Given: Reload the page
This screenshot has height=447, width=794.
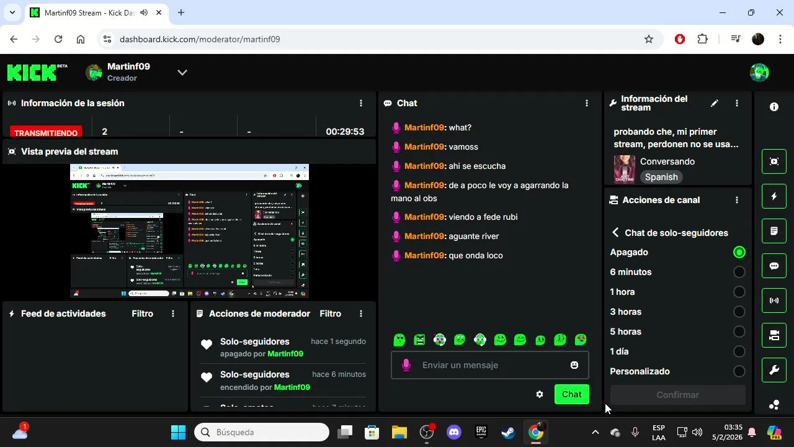Looking at the screenshot, I should pos(58,39).
